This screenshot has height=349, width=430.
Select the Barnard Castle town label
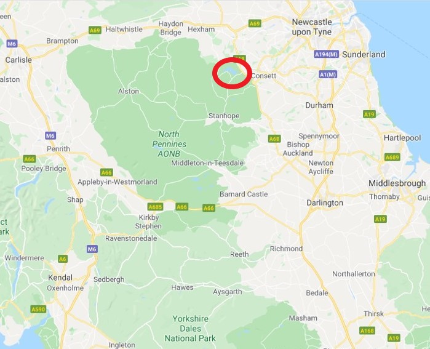(244, 195)
